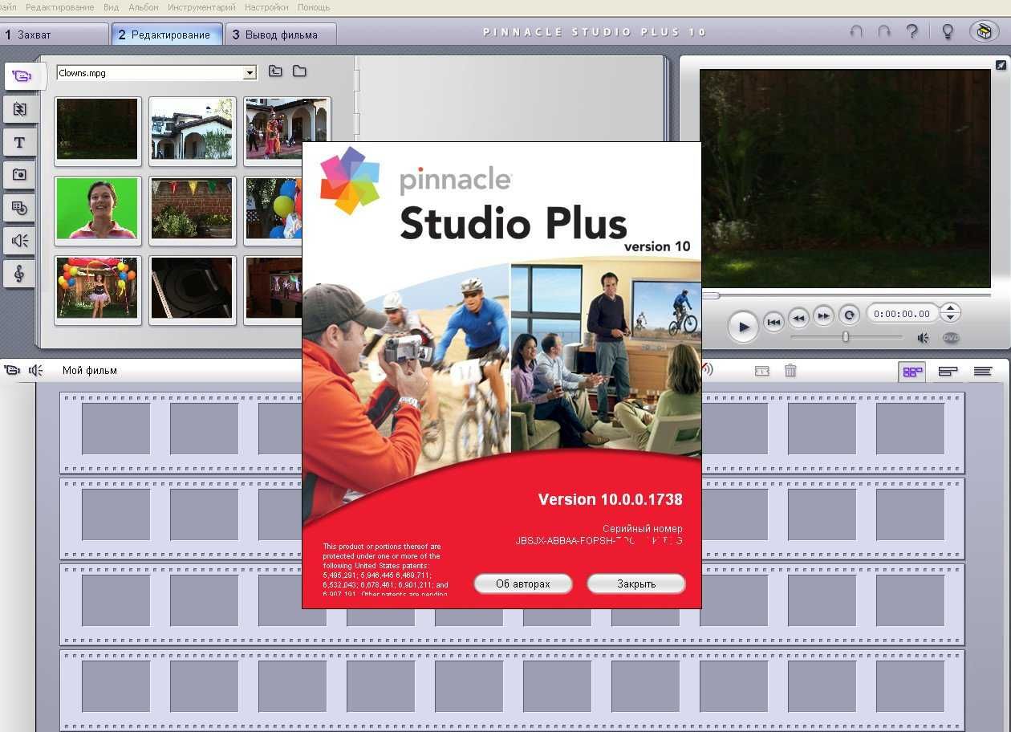This screenshot has width=1011, height=732.
Task: Click the 0:00:00.00 timecode field
Action: click(902, 314)
